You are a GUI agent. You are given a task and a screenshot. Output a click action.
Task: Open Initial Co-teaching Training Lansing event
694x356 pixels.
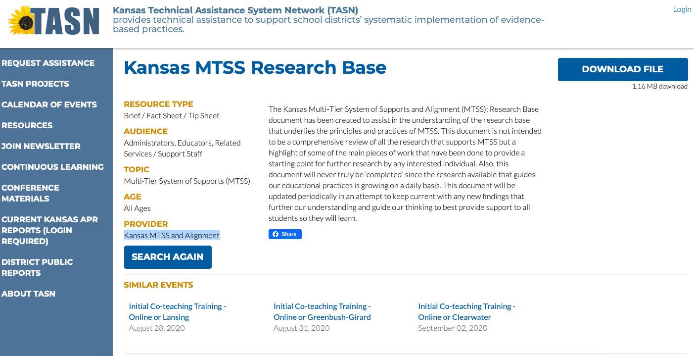178,311
